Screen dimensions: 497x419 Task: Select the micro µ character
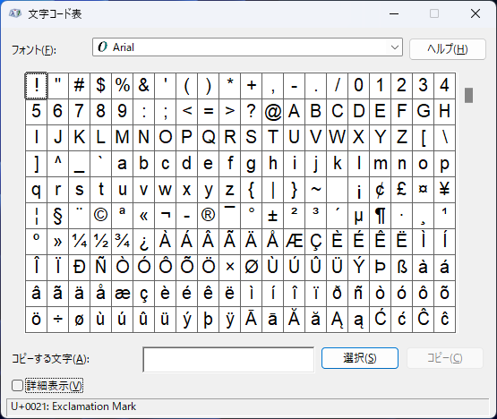coord(359,216)
